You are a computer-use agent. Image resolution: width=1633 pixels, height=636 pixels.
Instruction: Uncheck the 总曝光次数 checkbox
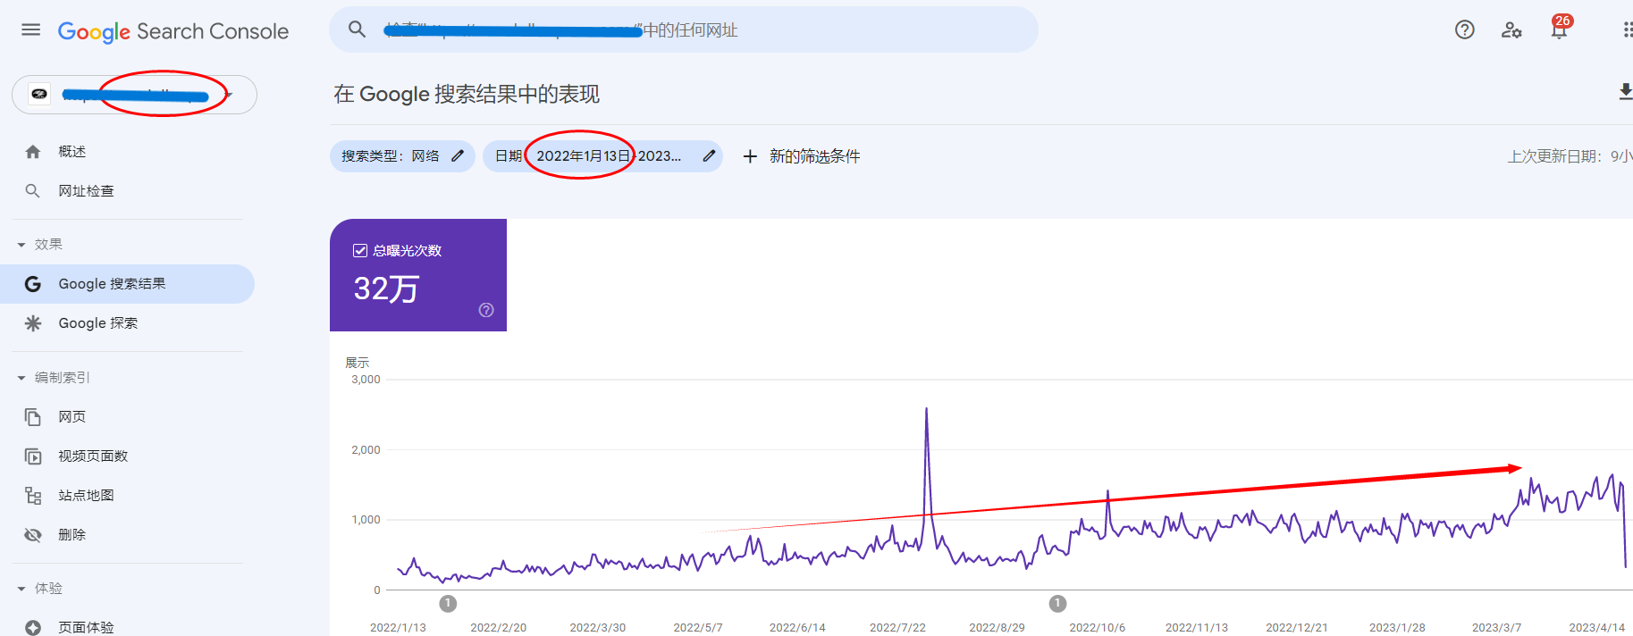click(360, 251)
